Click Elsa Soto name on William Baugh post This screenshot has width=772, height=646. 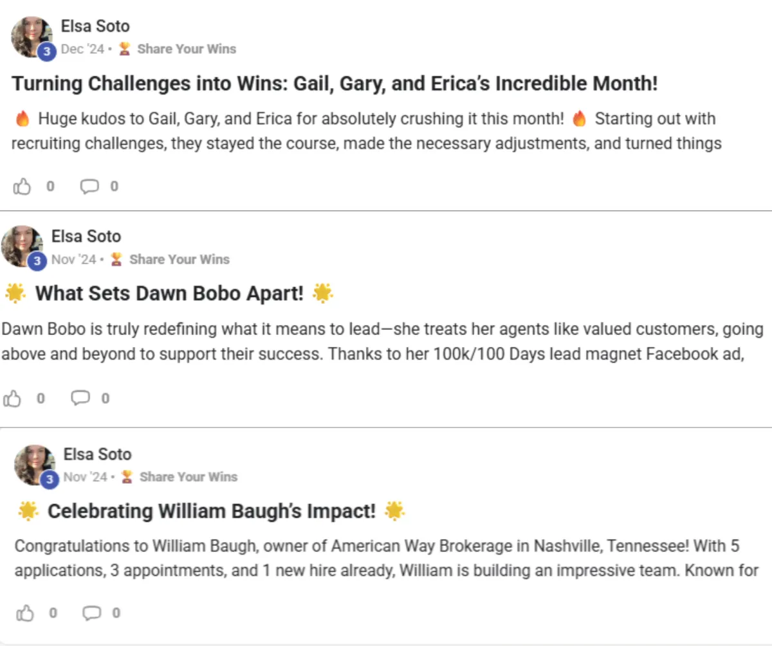[x=97, y=454]
